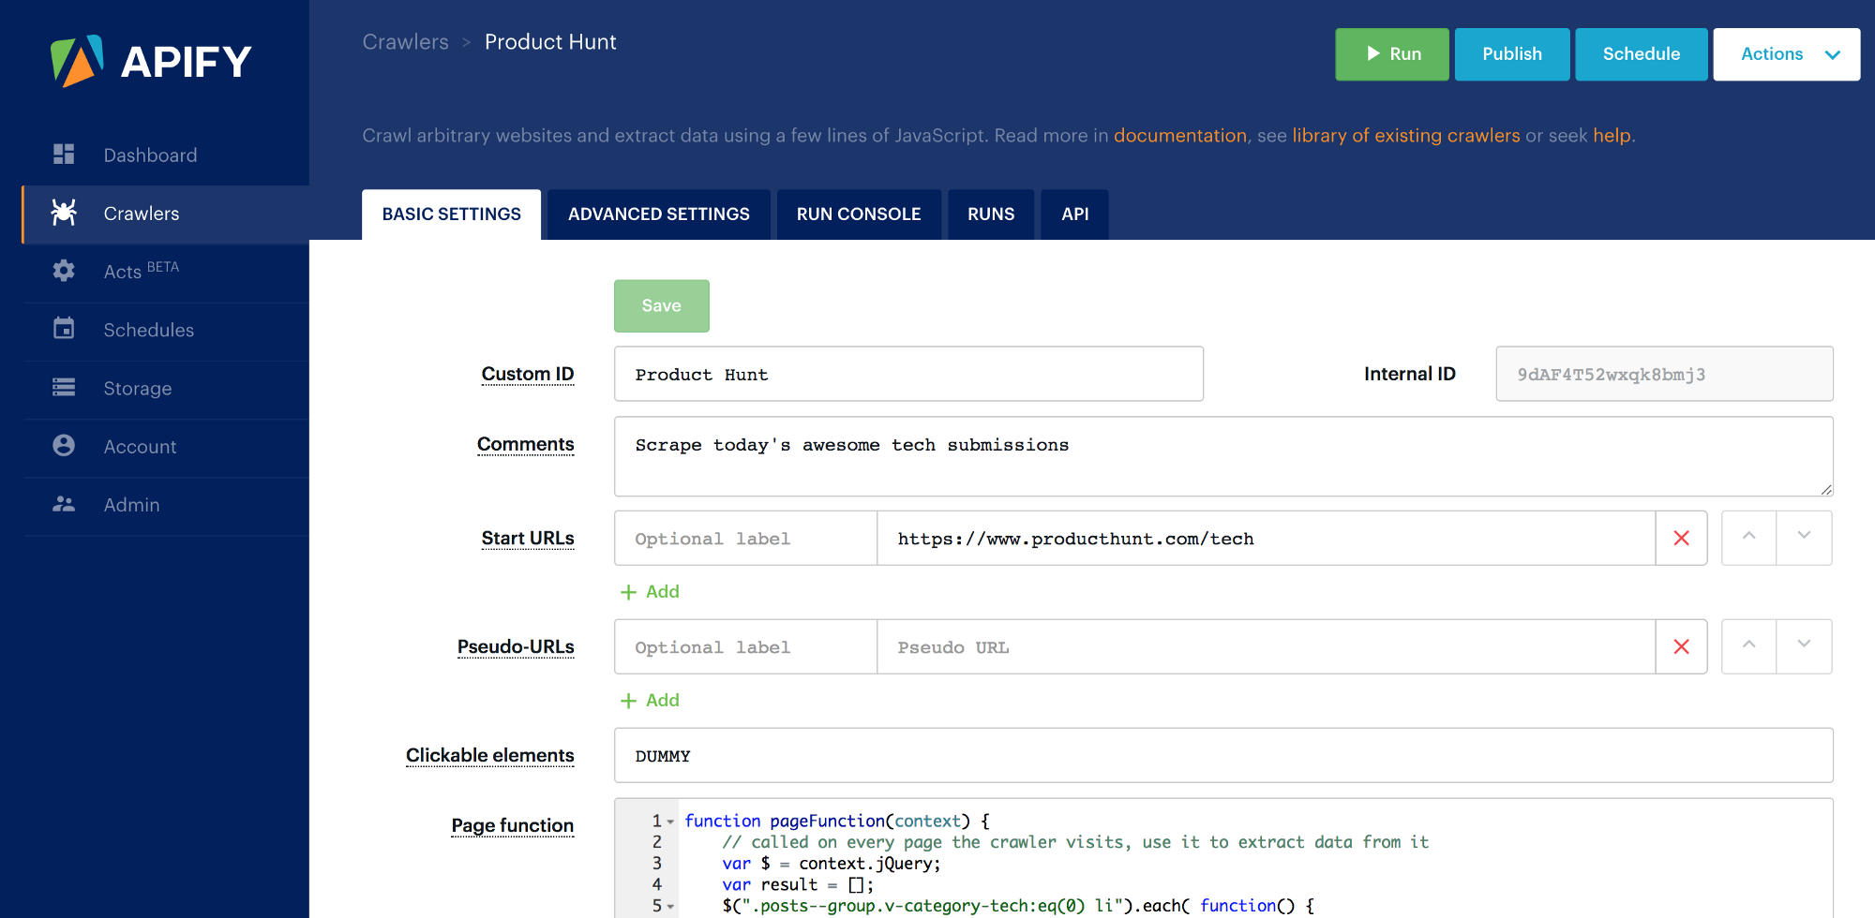Open Storage using its list icon

(x=64, y=388)
